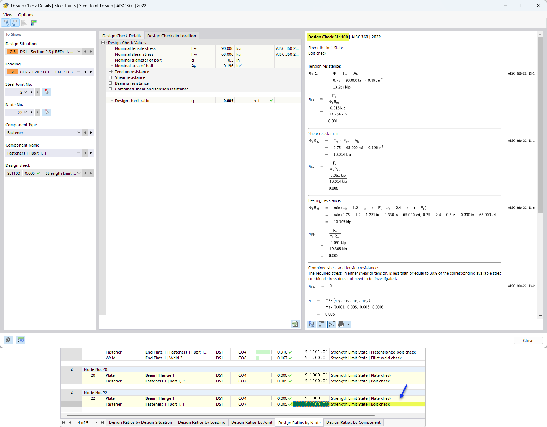The image size is (547, 427).
Task: Switch to Design Checks in Location tab
Action: (171, 36)
